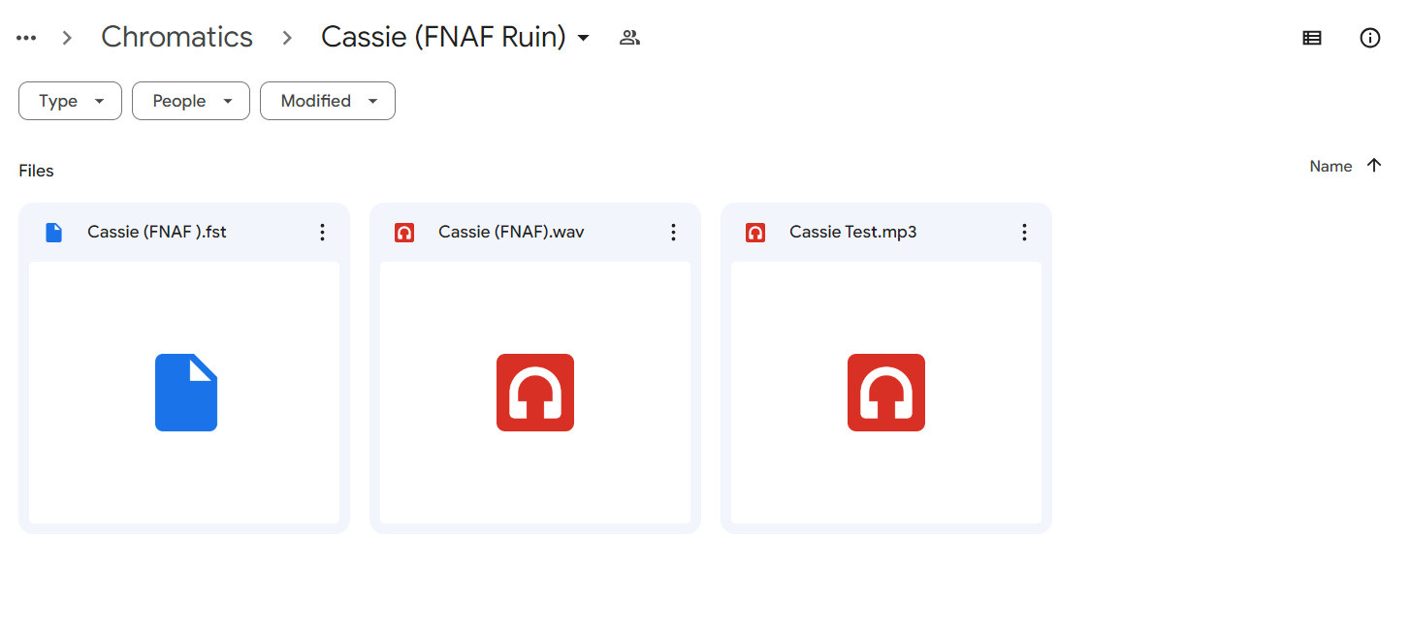Click the small audio icon beside Cassie Test.mp3

click(x=755, y=233)
